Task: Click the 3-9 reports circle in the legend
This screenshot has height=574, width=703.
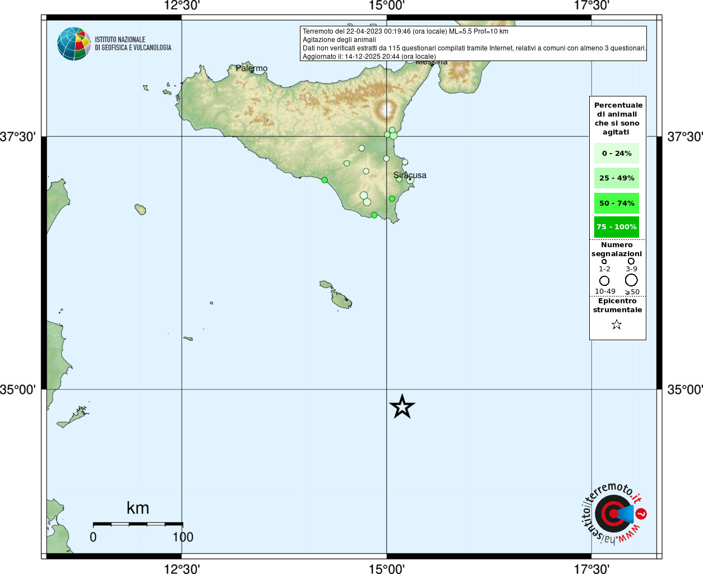Action: point(631,261)
